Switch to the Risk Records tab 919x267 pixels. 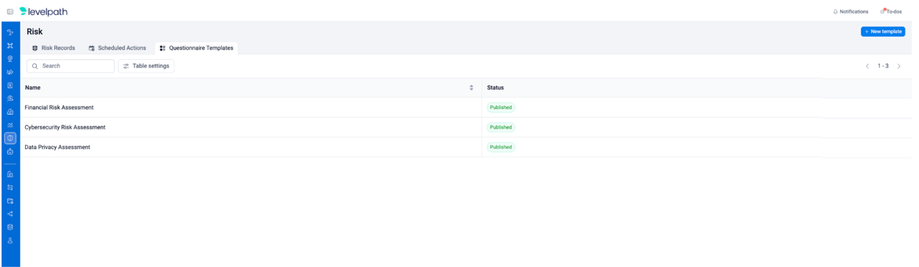53,48
